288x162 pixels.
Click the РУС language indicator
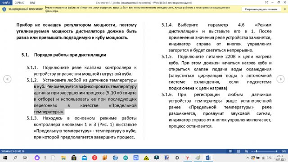[x=269, y=158]
